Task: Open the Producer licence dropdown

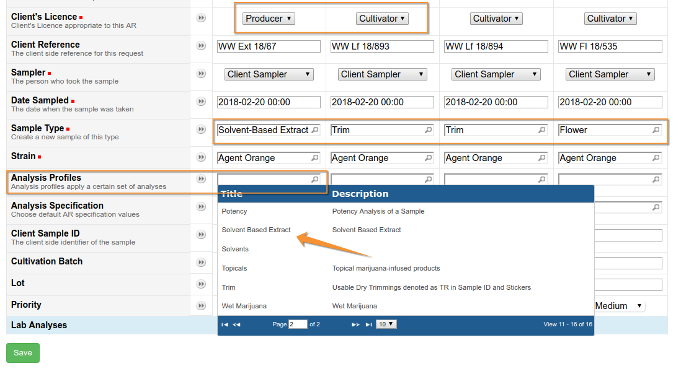Action: (x=269, y=19)
